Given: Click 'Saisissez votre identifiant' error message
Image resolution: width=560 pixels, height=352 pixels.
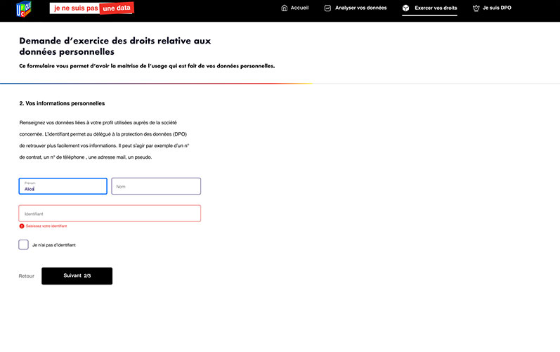Looking at the screenshot, I should coord(46,226).
